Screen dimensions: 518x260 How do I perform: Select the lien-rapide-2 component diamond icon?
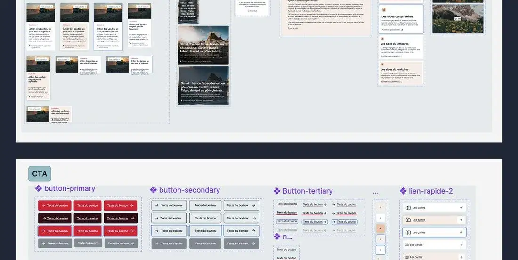tap(403, 191)
